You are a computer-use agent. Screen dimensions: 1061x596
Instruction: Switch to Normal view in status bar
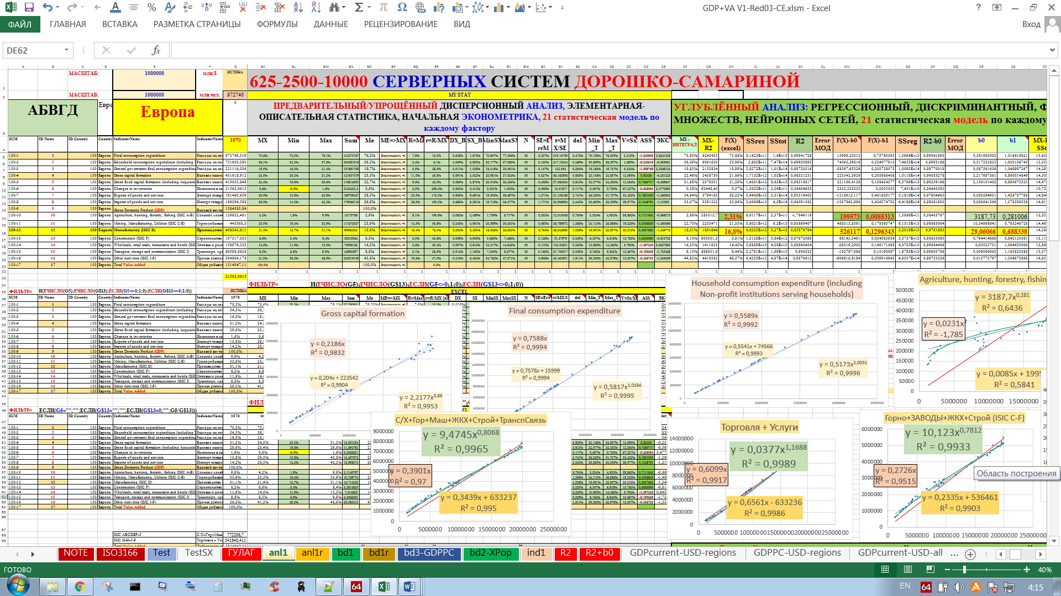click(x=885, y=570)
